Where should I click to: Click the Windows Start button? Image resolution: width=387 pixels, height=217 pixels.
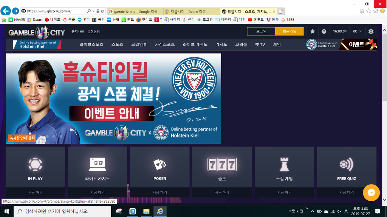coord(7,211)
